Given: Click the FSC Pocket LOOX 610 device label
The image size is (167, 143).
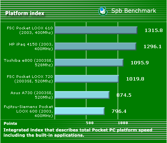Looking at the screenshot, I should click(30, 30).
